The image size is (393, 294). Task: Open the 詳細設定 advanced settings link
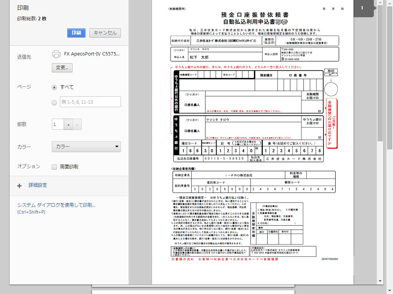click(38, 185)
